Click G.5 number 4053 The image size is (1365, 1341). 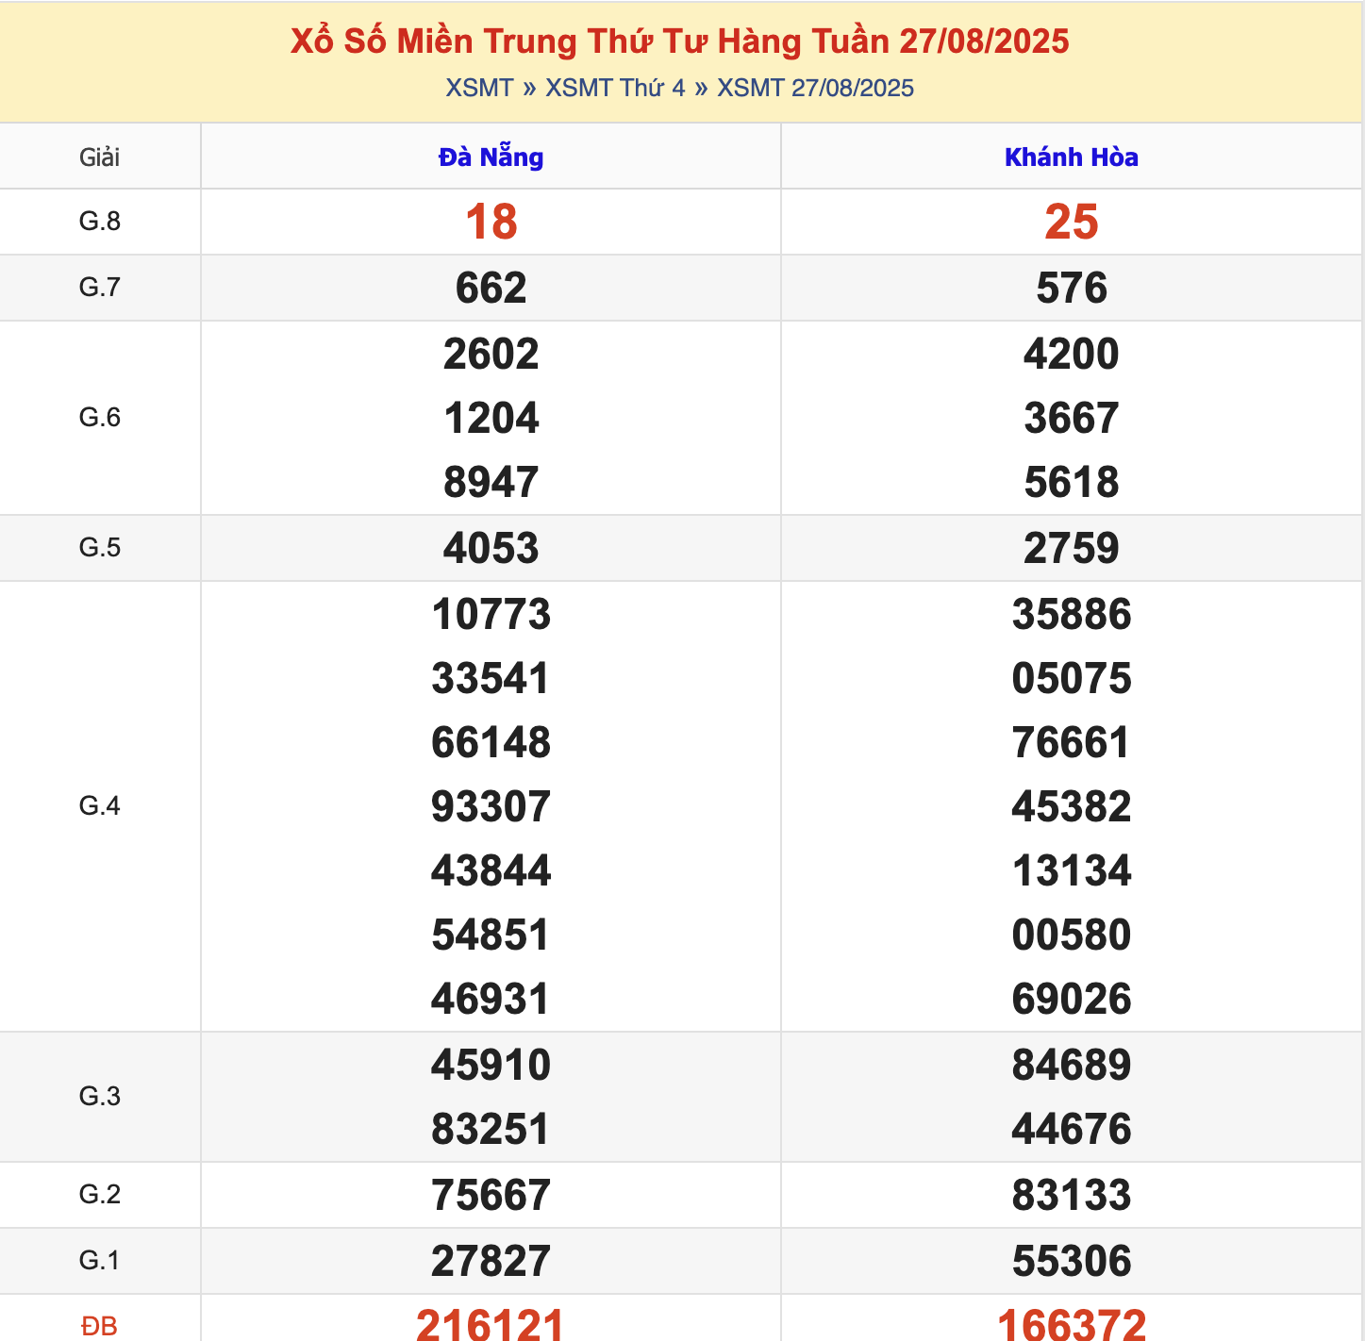[491, 549]
